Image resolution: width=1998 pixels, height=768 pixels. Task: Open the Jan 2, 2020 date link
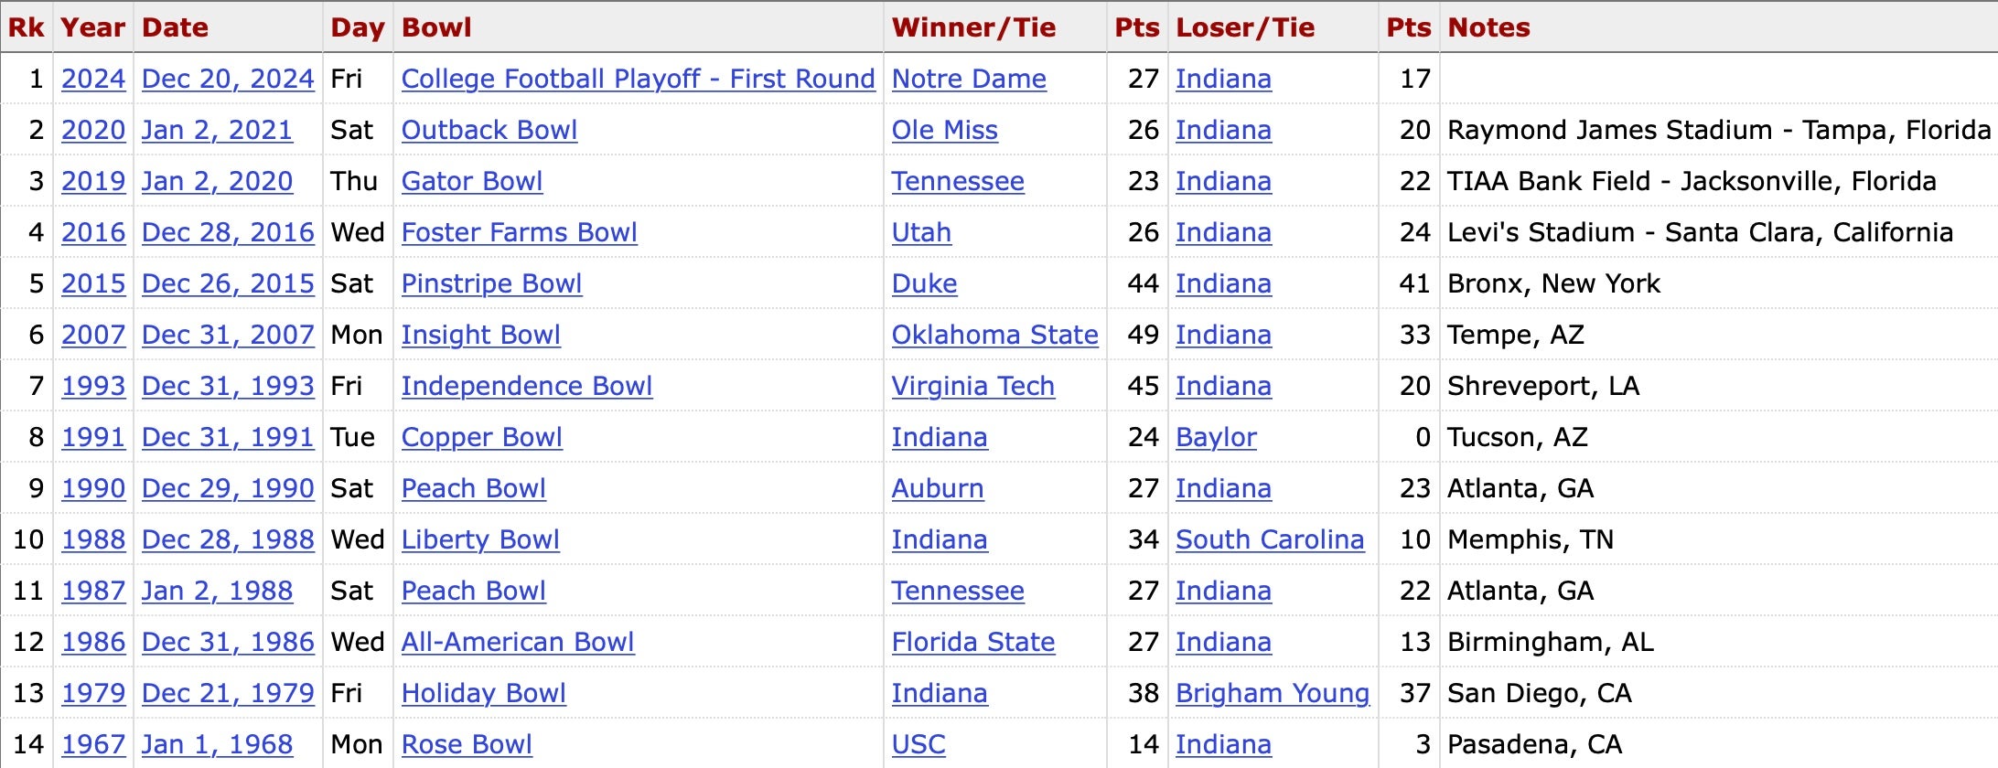coord(217,181)
